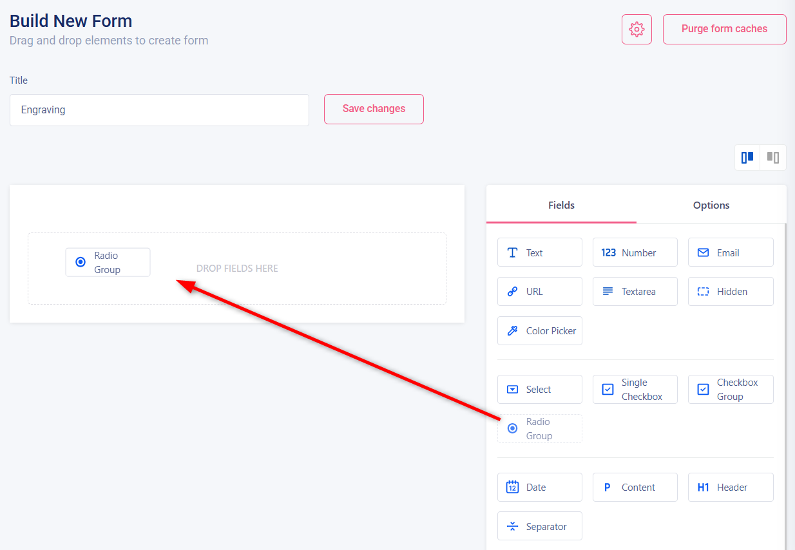Switch to the Options tab
Viewport: 795px width, 550px height.
[x=711, y=205]
